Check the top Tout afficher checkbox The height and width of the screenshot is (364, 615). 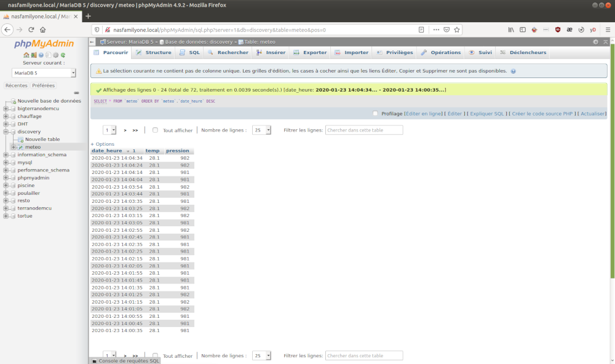tap(155, 130)
